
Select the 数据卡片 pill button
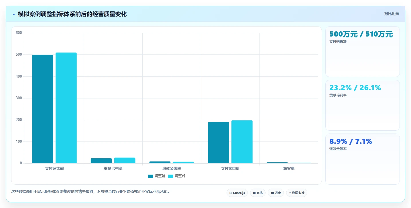pyautogui.click(x=297, y=193)
